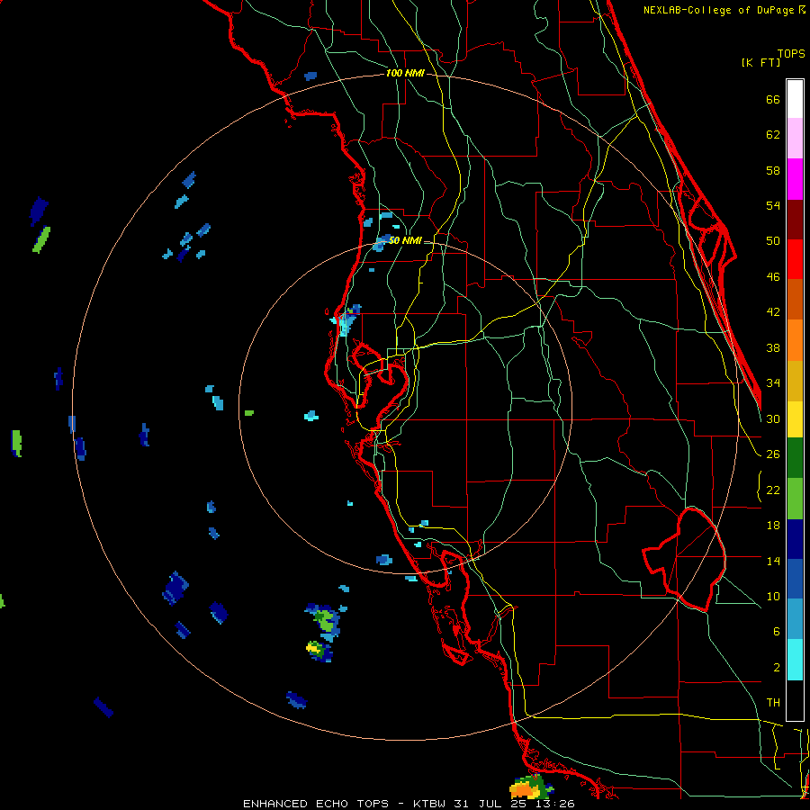Click the 30 scale label
The width and height of the screenshot is (810, 810).
[773, 418]
